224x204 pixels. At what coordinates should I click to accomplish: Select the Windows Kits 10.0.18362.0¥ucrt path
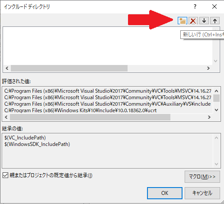pos(80,110)
